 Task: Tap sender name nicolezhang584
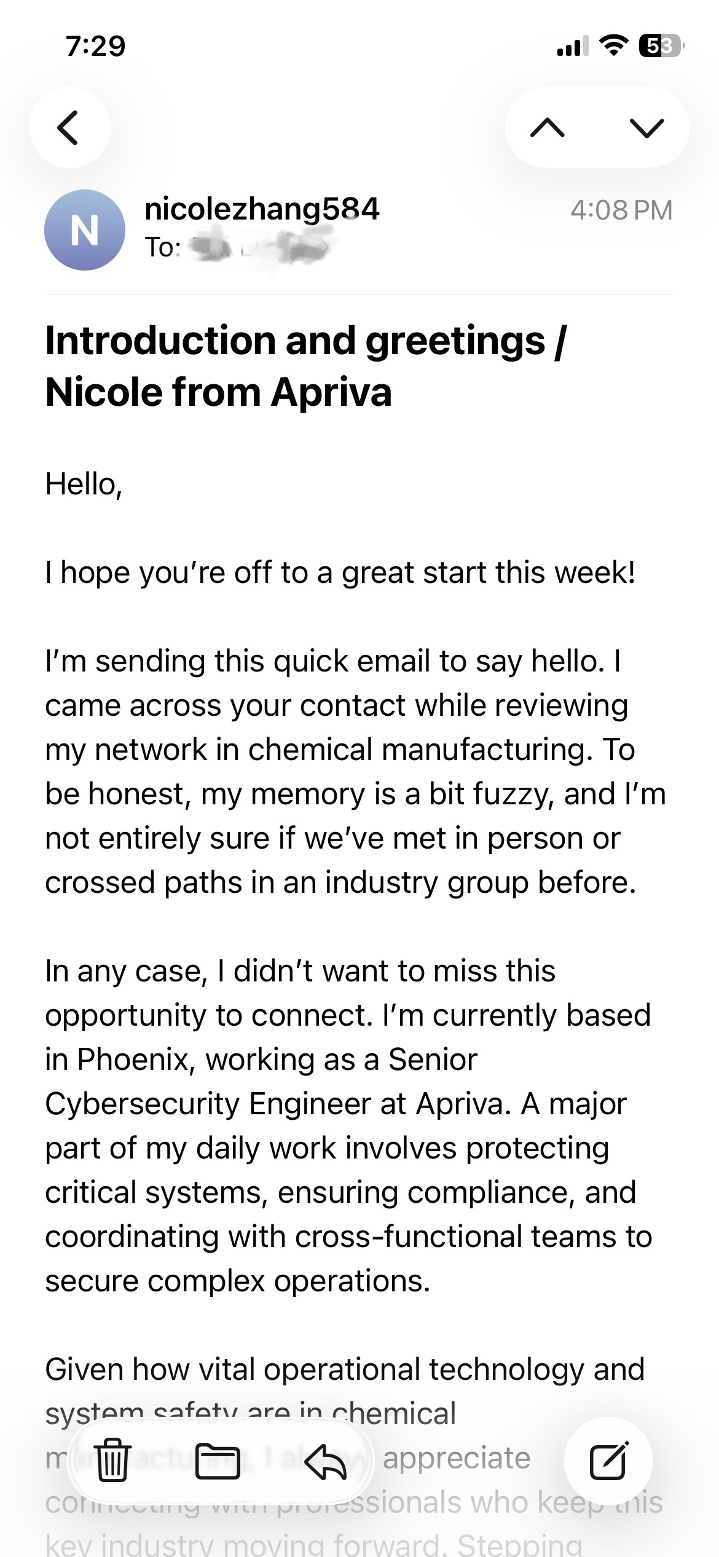(262, 209)
